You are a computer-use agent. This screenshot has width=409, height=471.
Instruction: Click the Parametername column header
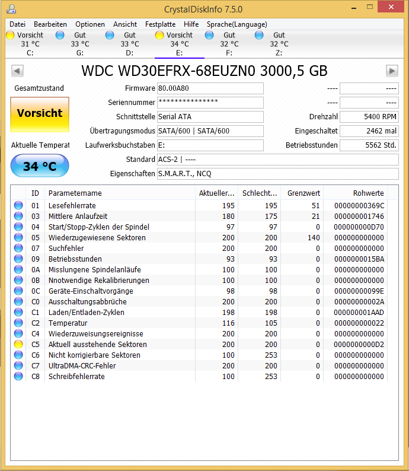click(120, 193)
